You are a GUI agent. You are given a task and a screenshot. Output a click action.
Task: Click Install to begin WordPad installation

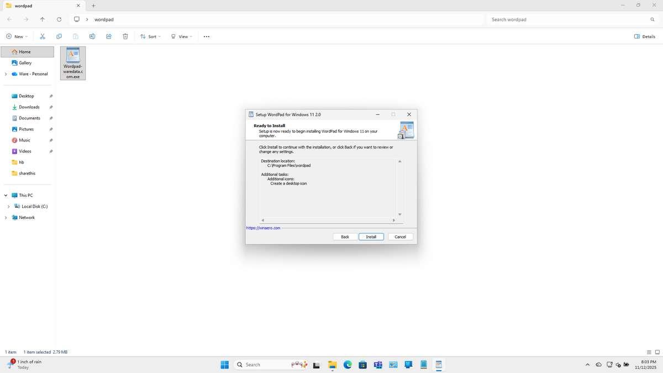tap(371, 237)
